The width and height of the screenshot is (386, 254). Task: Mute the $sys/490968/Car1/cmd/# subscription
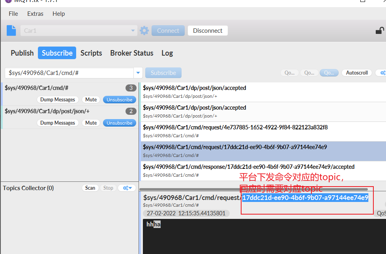91,99
